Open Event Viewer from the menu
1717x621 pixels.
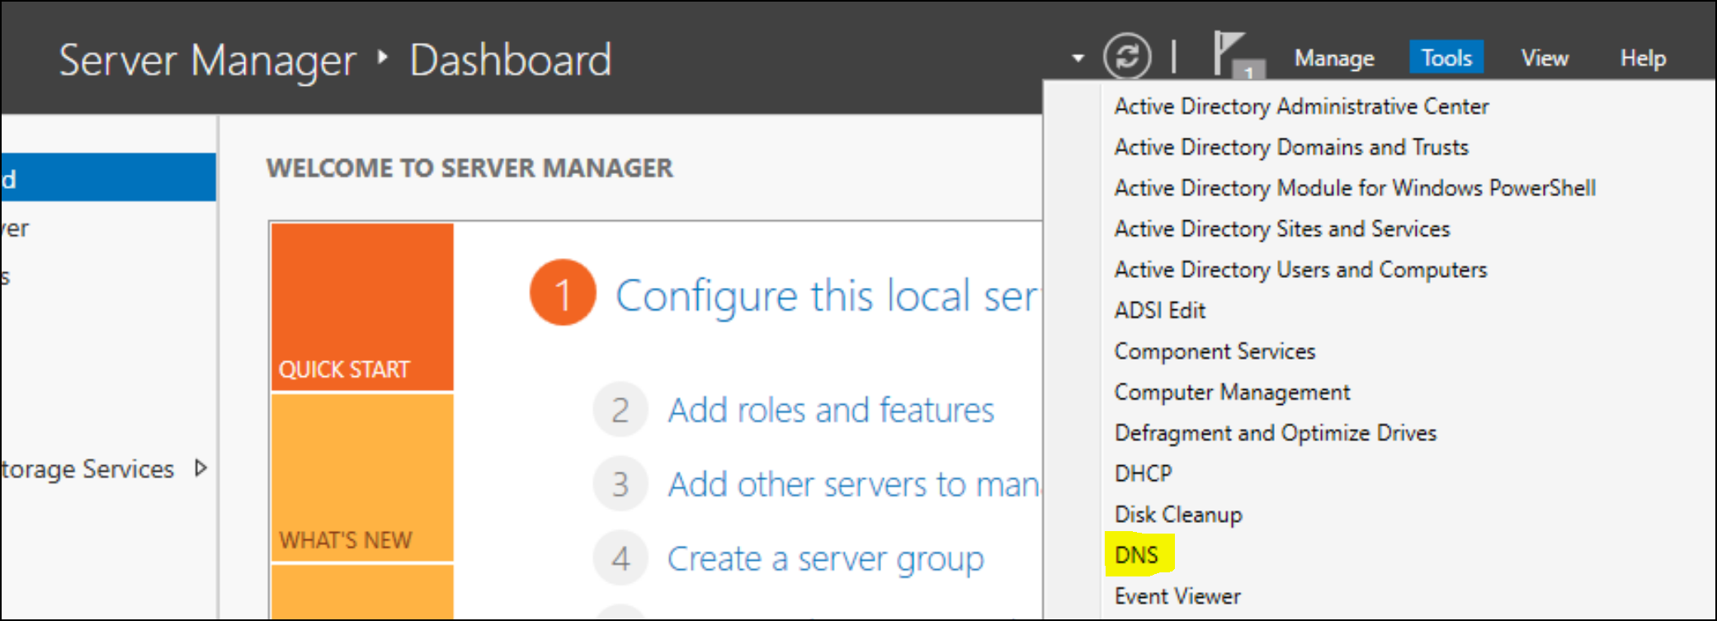(1177, 596)
